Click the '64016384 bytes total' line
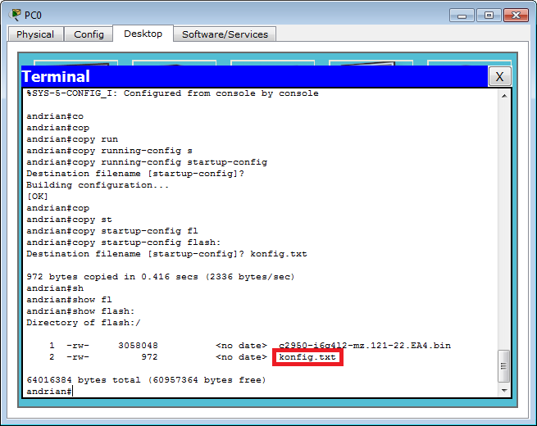 coord(146,380)
